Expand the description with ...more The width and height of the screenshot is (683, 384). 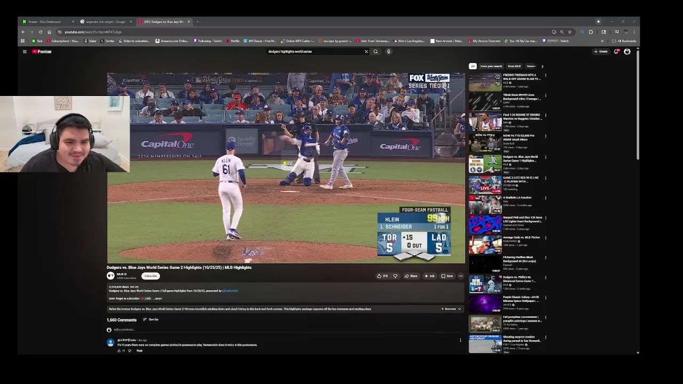point(157,299)
